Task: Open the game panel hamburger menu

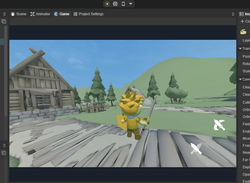Action: pos(233,14)
